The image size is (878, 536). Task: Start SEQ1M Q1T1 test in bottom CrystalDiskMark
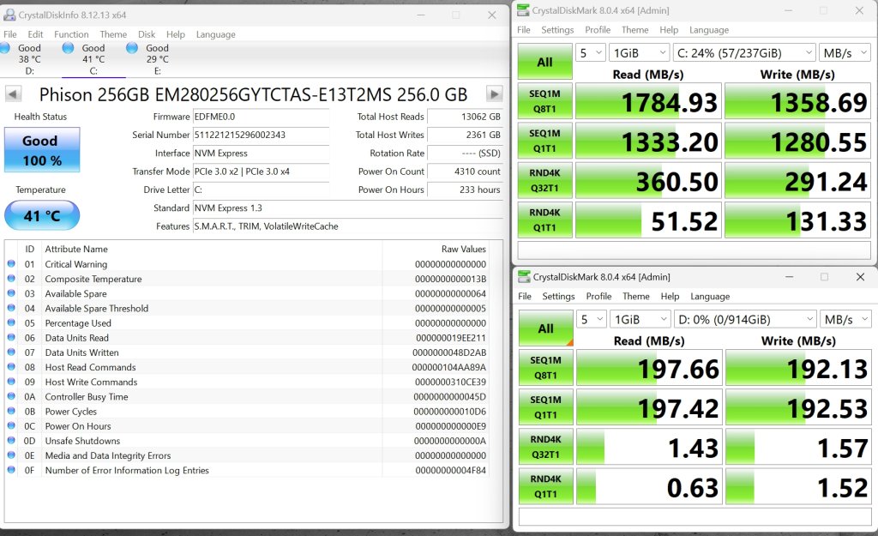click(546, 407)
